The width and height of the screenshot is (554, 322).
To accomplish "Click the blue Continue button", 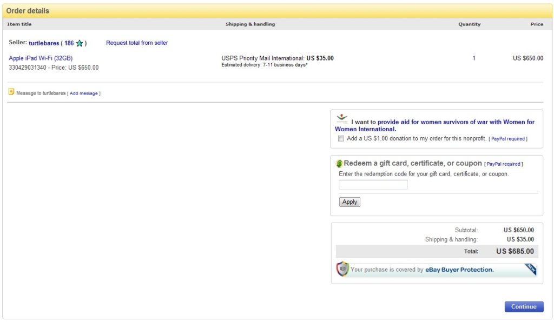I will coord(524,306).
